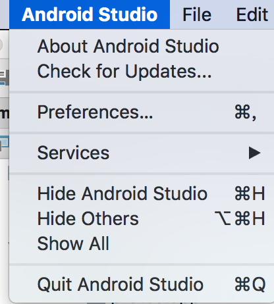Open the File menu
This screenshot has width=274, height=304.
pyautogui.click(x=197, y=14)
